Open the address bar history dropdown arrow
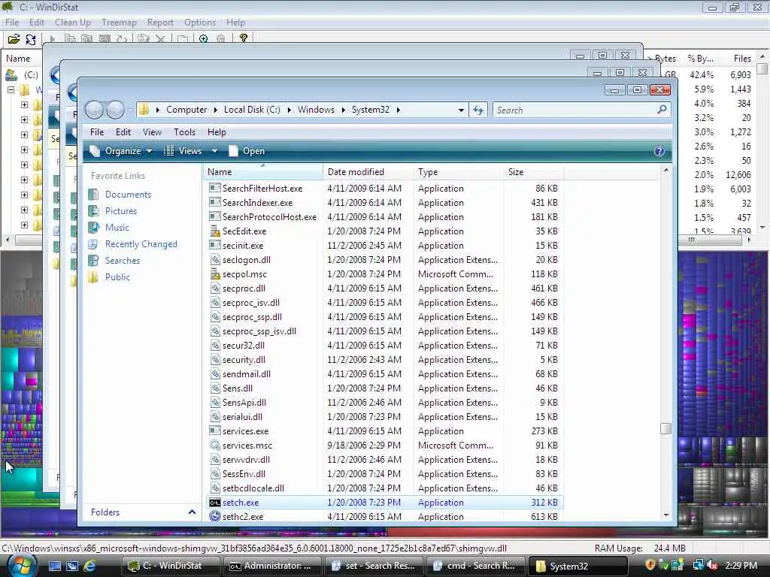This screenshot has width=770, height=577. point(461,110)
